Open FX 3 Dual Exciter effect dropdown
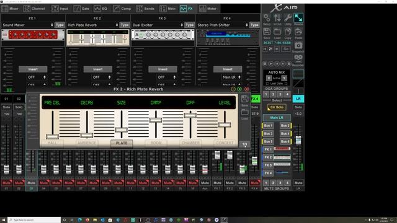 click(158, 25)
